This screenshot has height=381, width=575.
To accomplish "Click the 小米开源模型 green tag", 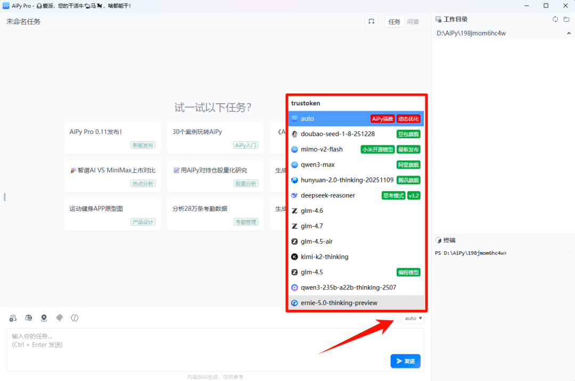I will 377,150.
